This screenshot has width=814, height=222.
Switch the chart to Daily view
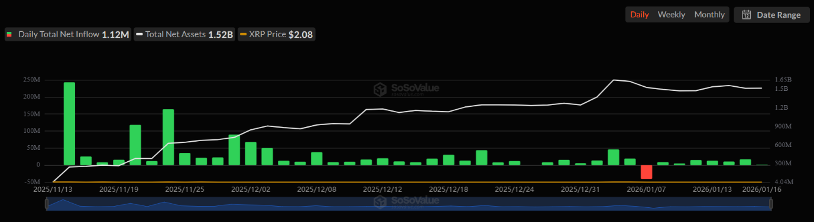tap(640, 15)
